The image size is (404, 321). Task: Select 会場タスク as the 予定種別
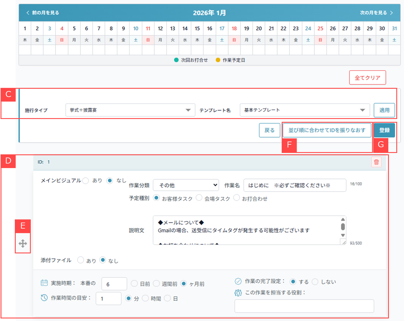(x=199, y=197)
